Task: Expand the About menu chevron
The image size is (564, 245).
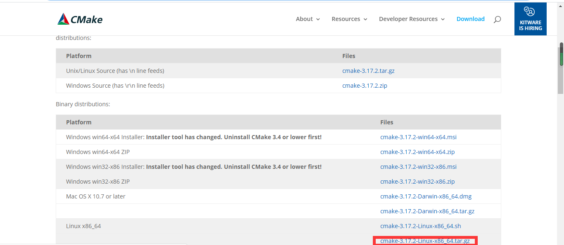Action: pyautogui.click(x=318, y=19)
